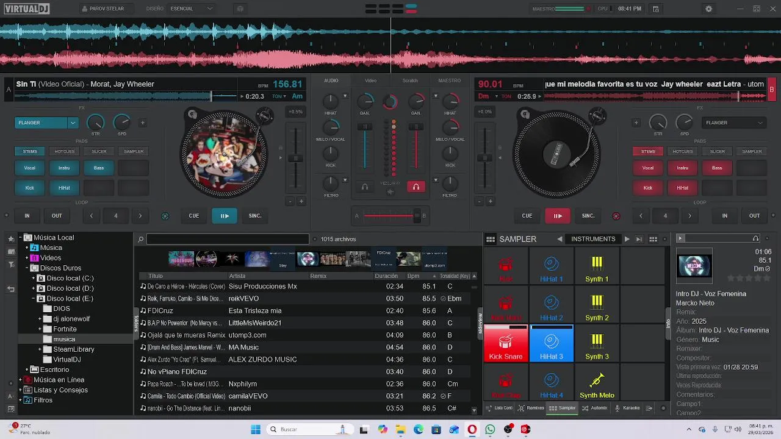Trigger the Synth Melo trumpet pad
781x439 pixels.
597,382
